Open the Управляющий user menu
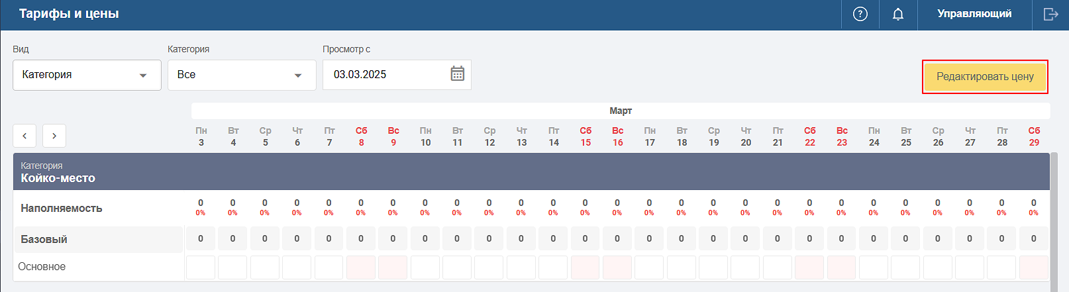 [974, 14]
